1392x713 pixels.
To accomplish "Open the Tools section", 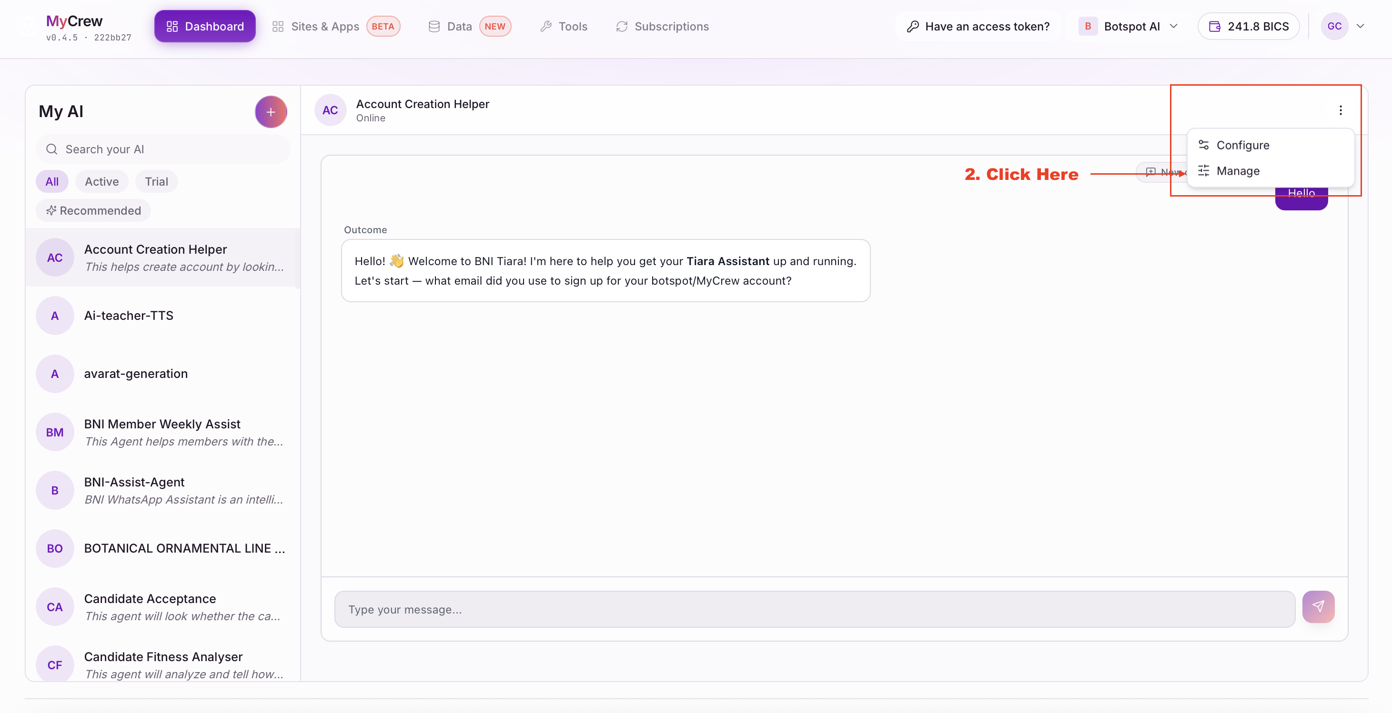I will point(564,26).
